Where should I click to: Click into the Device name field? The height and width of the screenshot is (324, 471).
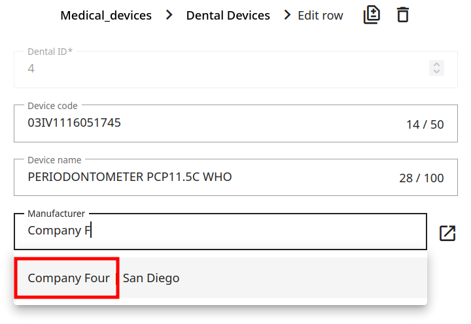coord(196,177)
